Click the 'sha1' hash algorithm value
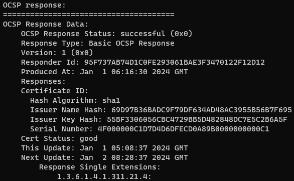 (111, 101)
